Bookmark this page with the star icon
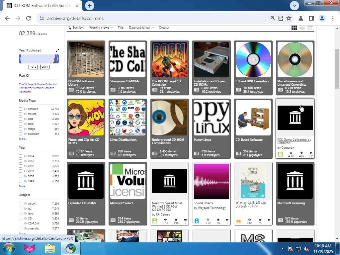 coord(289,18)
